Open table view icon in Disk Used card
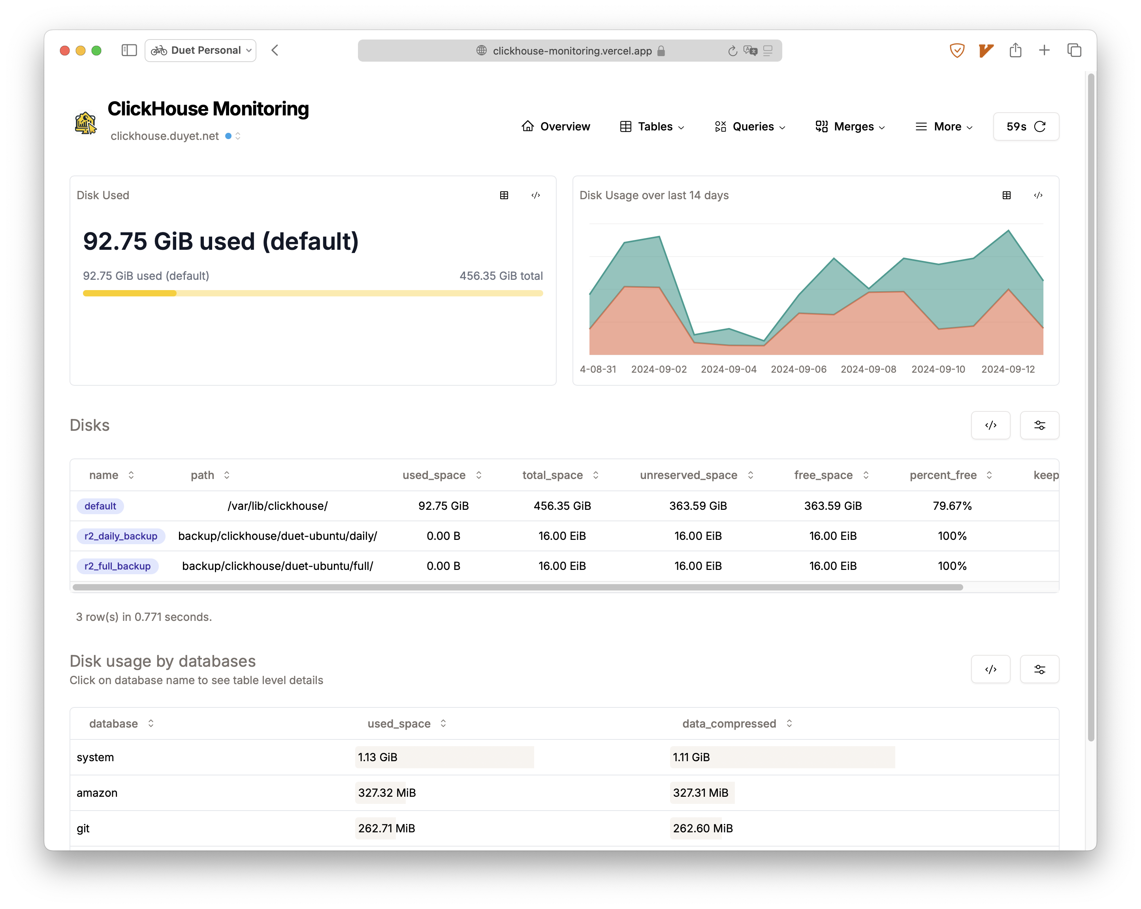 pyautogui.click(x=504, y=195)
